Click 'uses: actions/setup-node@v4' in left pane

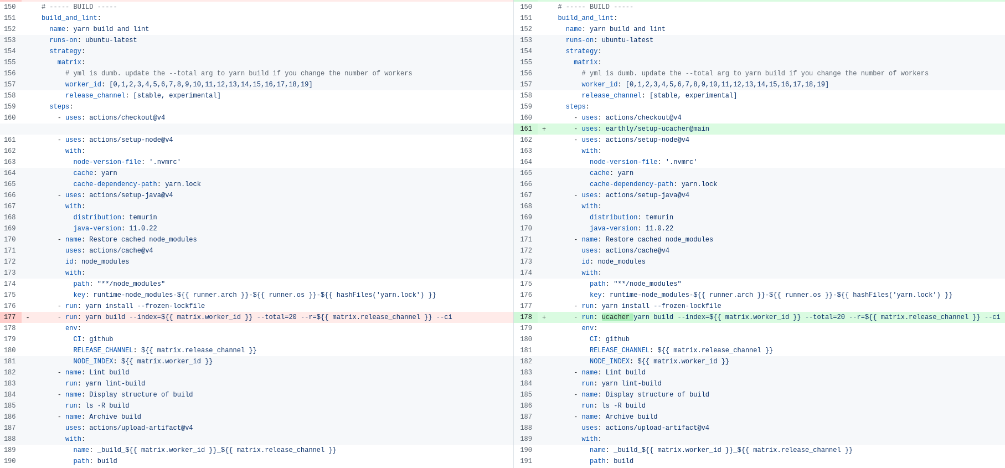coord(119,140)
